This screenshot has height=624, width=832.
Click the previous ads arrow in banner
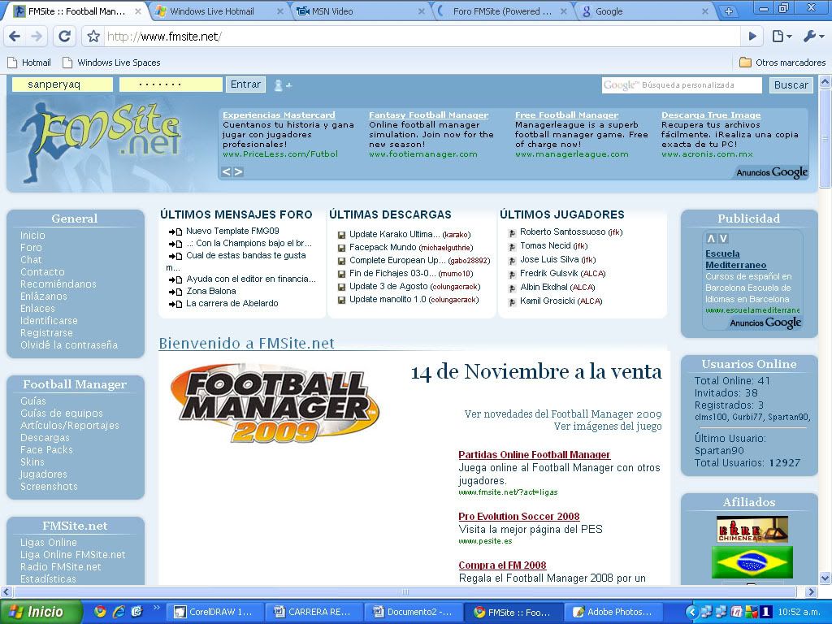pos(227,171)
